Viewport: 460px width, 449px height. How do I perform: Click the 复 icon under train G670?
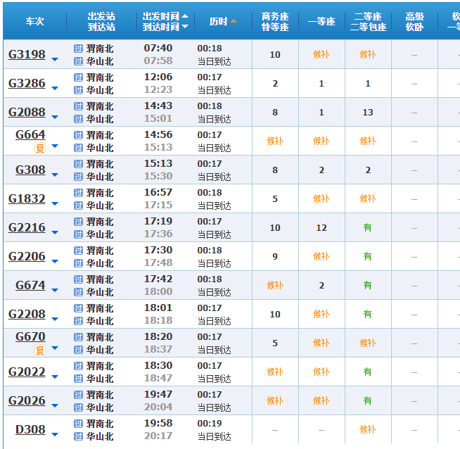tap(40, 350)
